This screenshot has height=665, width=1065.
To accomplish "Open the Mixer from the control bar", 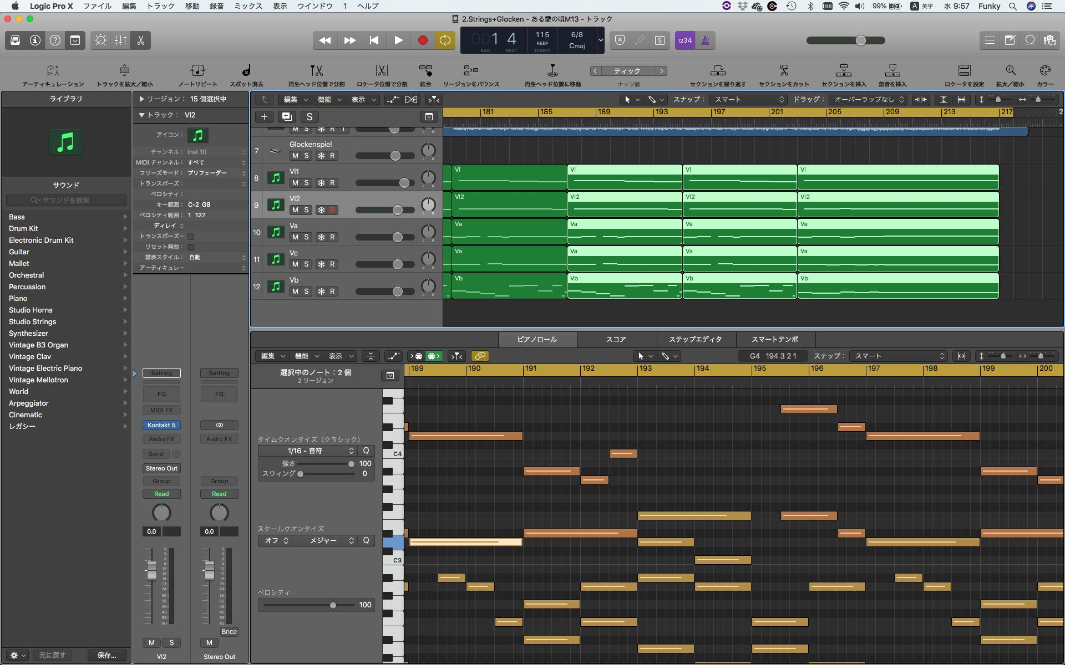I will point(120,40).
